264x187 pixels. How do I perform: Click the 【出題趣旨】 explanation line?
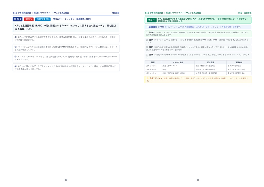pos(198,27)
